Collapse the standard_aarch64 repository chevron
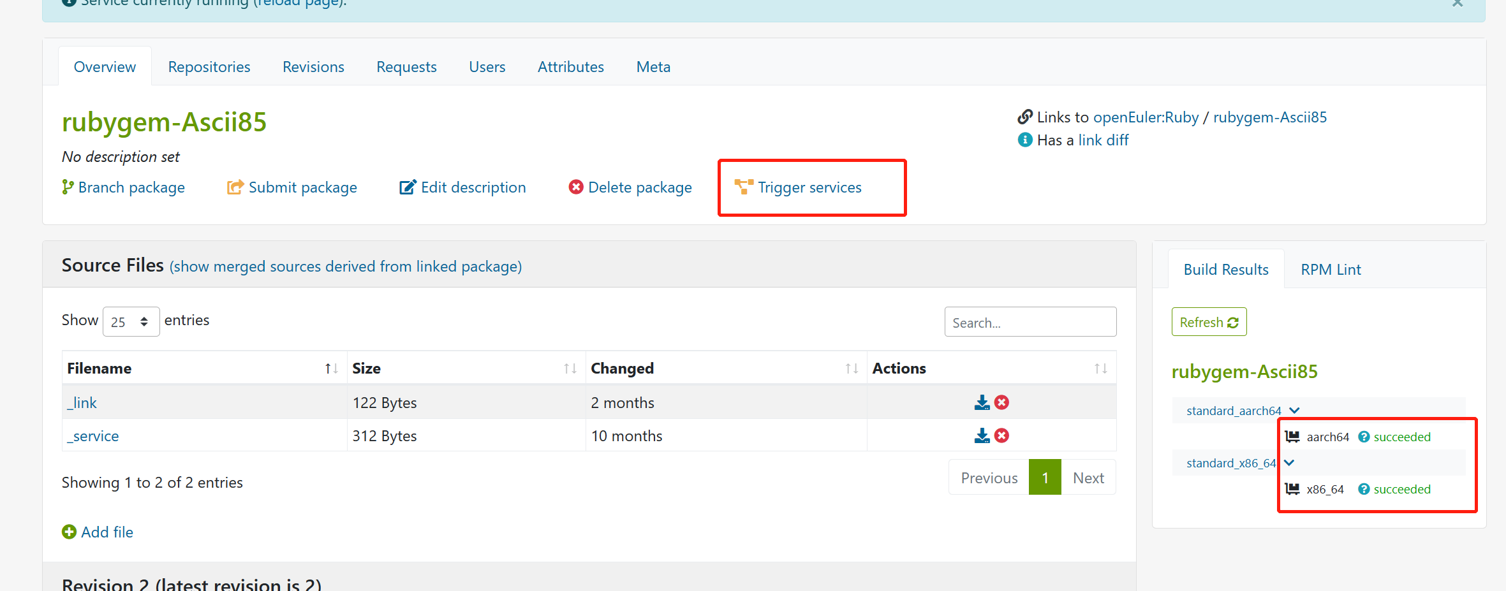 click(1294, 411)
